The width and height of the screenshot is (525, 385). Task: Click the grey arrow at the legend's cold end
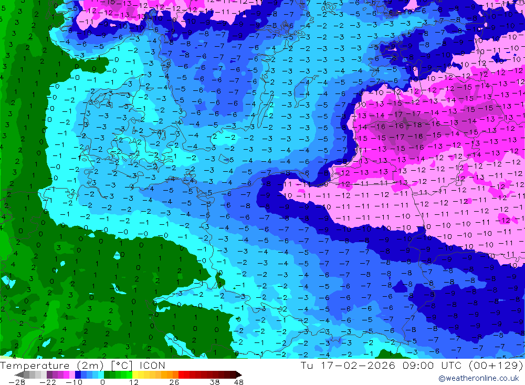tap(19, 374)
